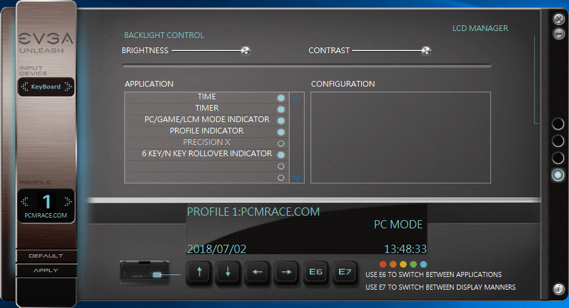Select the orange backlight color dot
This screenshot has width=569, height=308.
393,264
